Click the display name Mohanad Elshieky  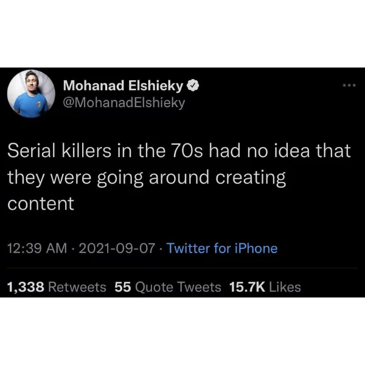tap(123, 86)
